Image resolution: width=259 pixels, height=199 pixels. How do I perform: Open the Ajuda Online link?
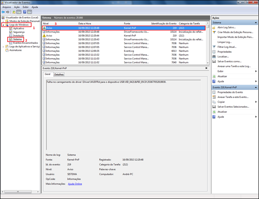(x=75, y=184)
